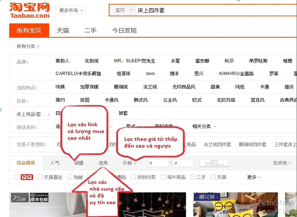The width and height of the screenshot is (297, 217).
Task: Check the 货到付款 filter
Action: tap(134, 177)
